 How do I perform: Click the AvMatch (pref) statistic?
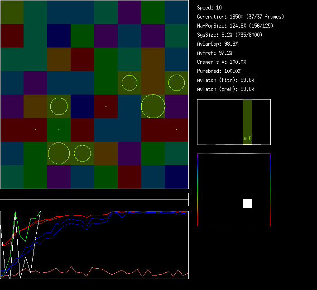tap(226, 89)
